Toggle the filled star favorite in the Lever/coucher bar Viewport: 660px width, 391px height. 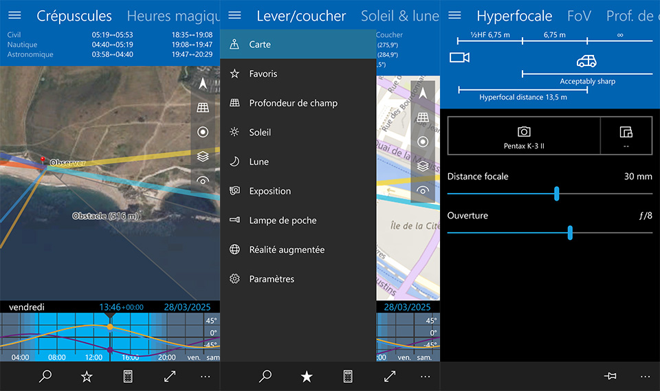pos(307,376)
